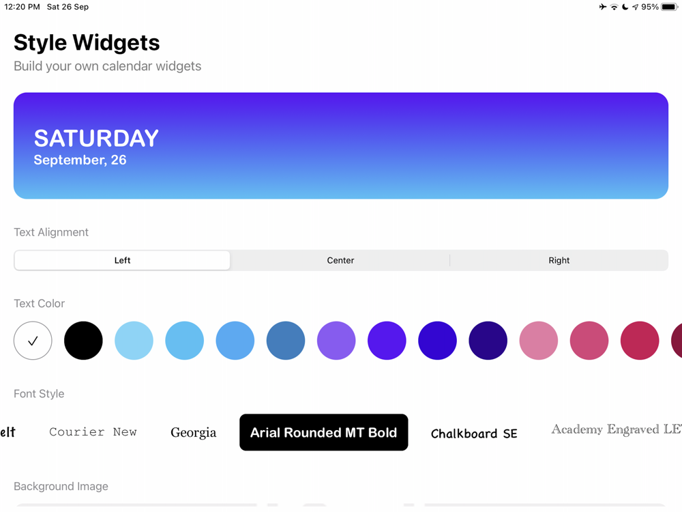This screenshot has height=512, width=682.
Task: Choose the light purple color swatch
Action: [336, 341]
